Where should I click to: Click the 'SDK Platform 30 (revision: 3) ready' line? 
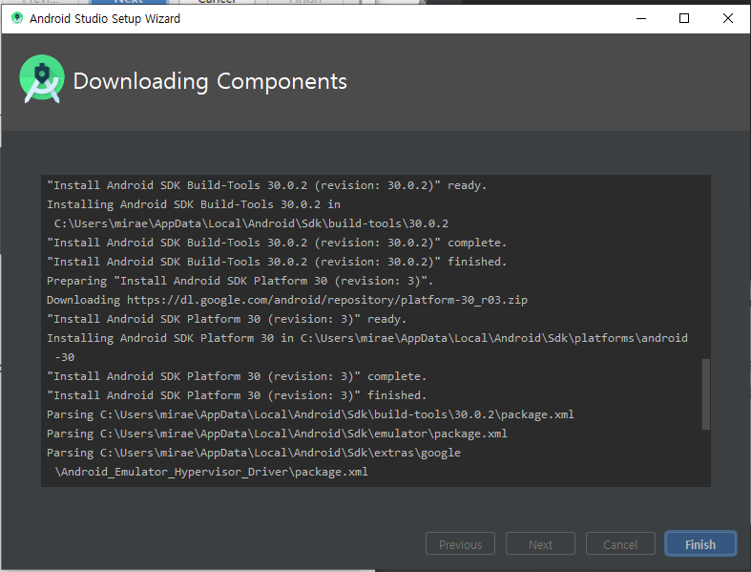click(x=226, y=319)
